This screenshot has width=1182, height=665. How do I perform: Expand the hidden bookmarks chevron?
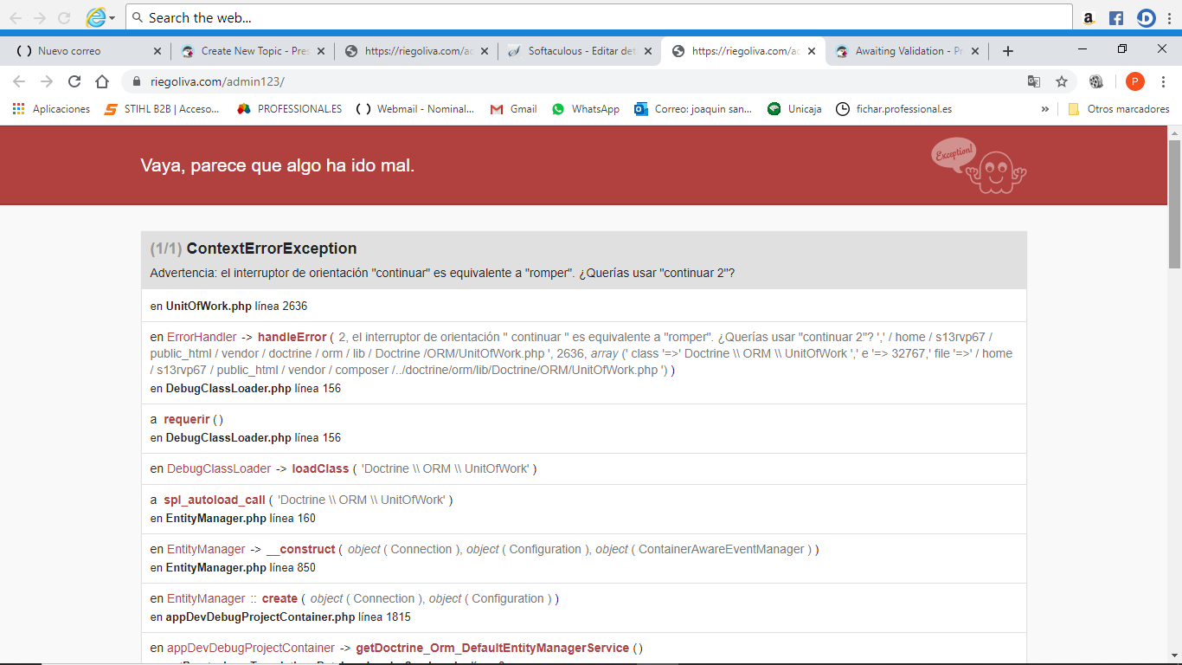[x=1045, y=109]
